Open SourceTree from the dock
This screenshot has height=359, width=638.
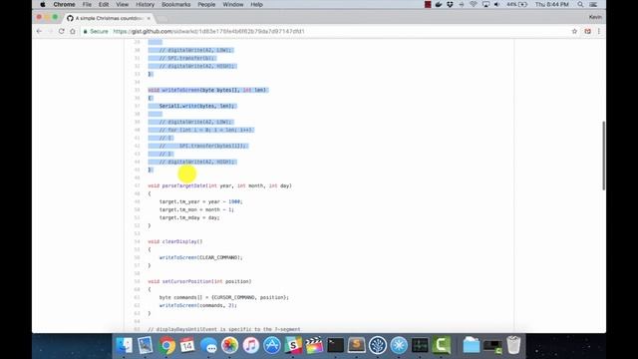pyautogui.click(x=378, y=345)
